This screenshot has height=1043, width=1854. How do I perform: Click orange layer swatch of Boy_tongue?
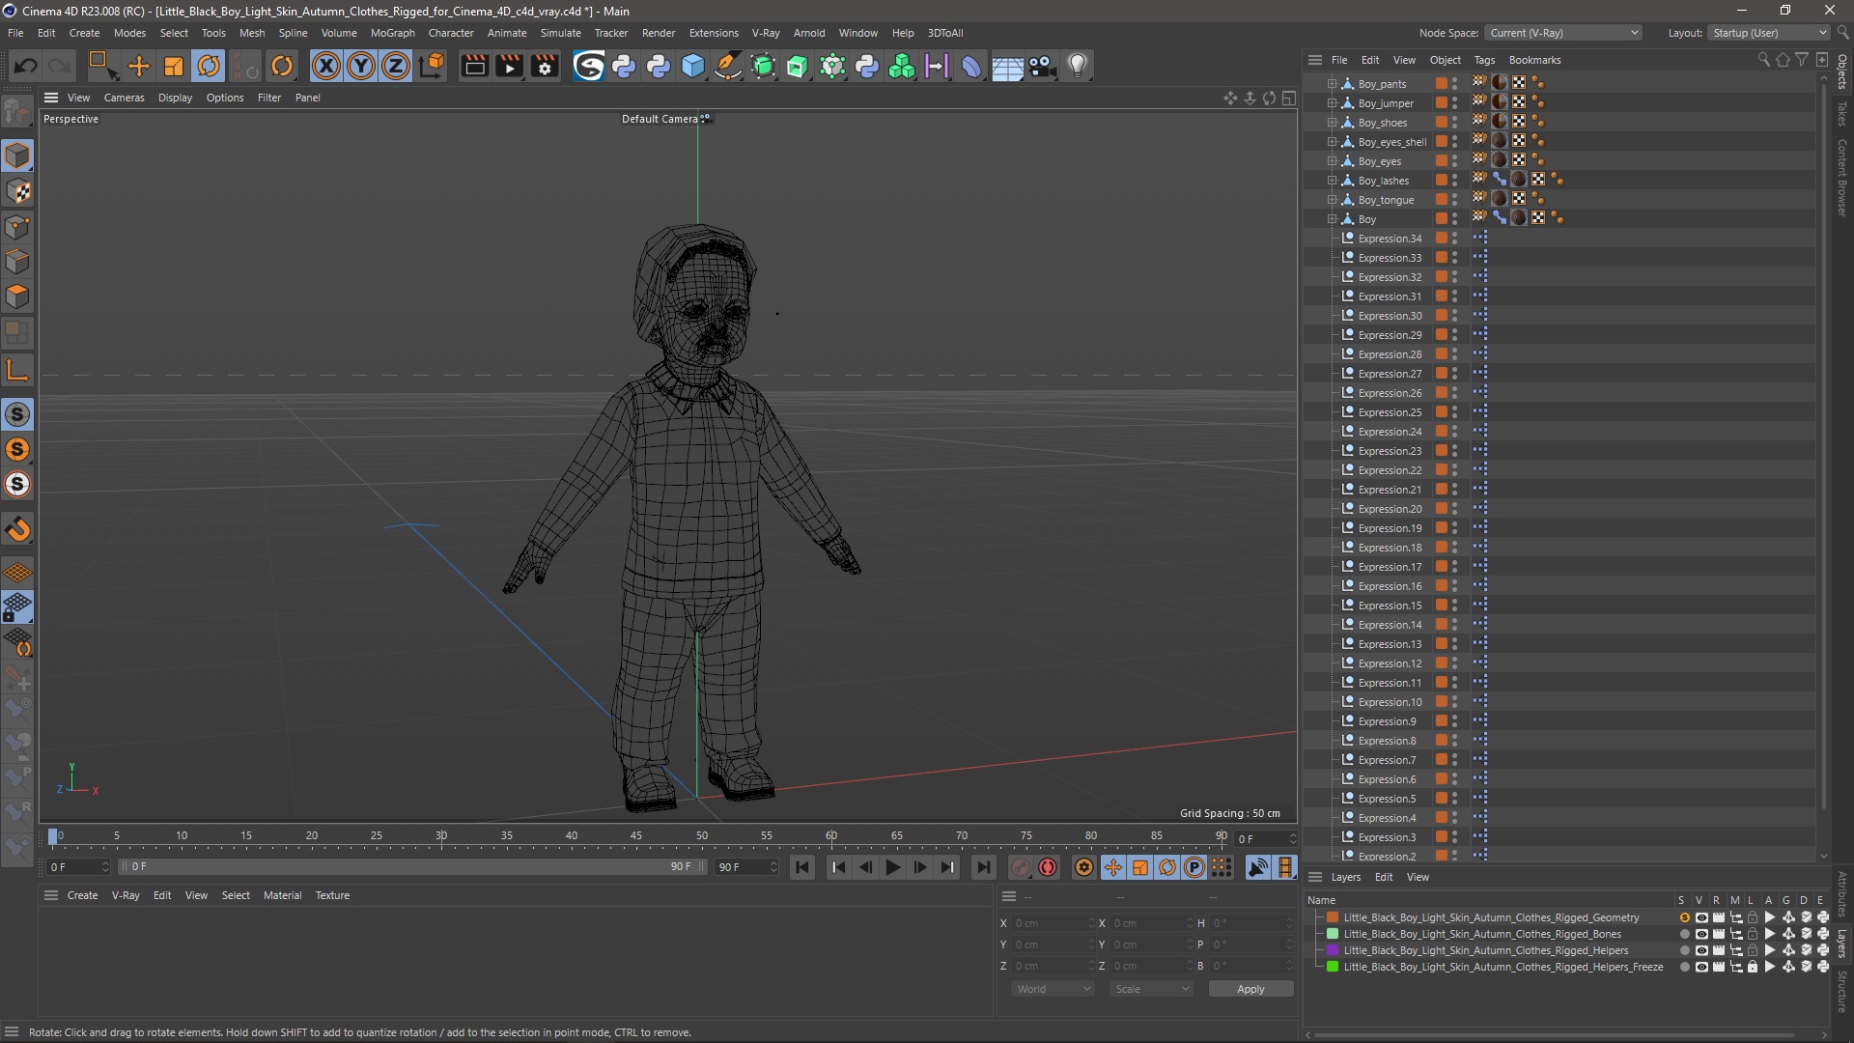point(1441,200)
